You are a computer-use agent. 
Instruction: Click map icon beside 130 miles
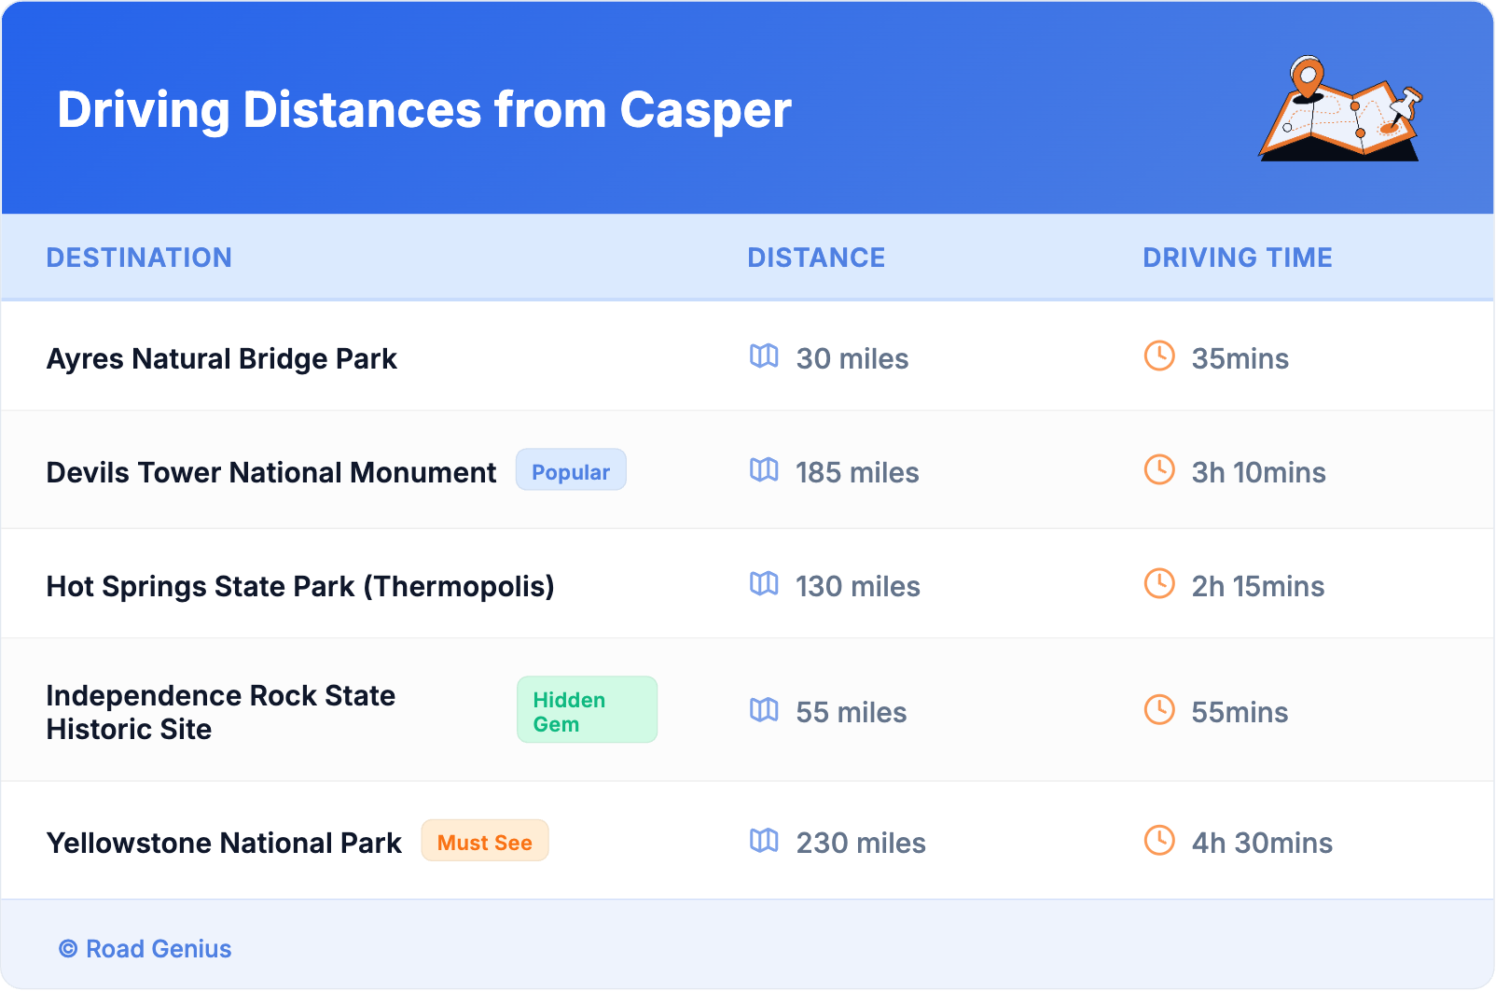point(764,584)
